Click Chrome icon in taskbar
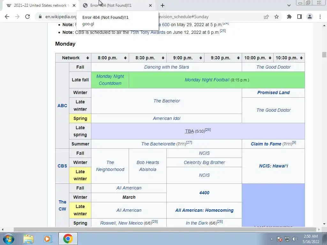The width and height of the screenshot is (327, 245). click(68, 239)
